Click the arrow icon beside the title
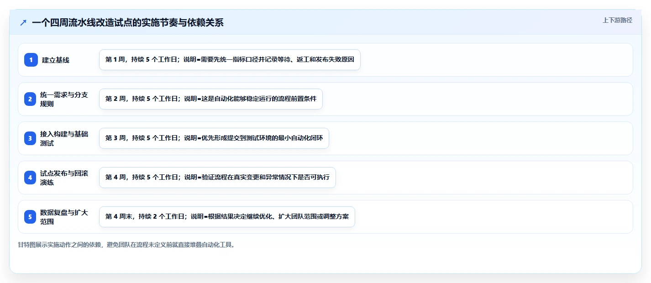The height and width of the screenshot is (283, 651). [x=23, y=23]
